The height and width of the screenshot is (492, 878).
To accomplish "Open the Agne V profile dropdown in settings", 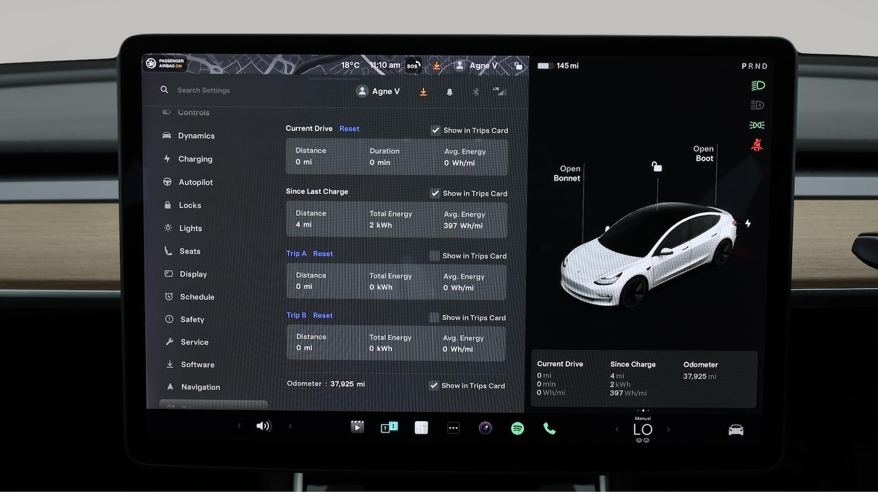I will 378,91.
